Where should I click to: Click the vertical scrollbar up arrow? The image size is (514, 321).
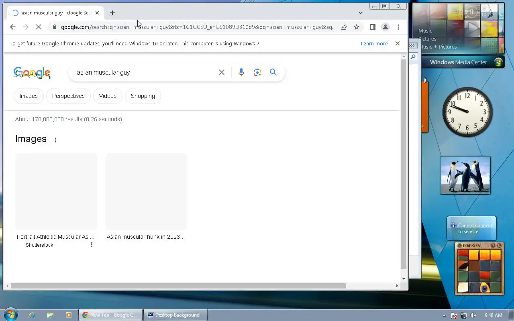pyautogui.click(x=404, y=56)
